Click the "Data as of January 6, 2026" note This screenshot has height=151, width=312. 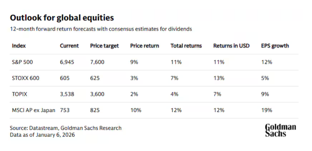point(42,135)
